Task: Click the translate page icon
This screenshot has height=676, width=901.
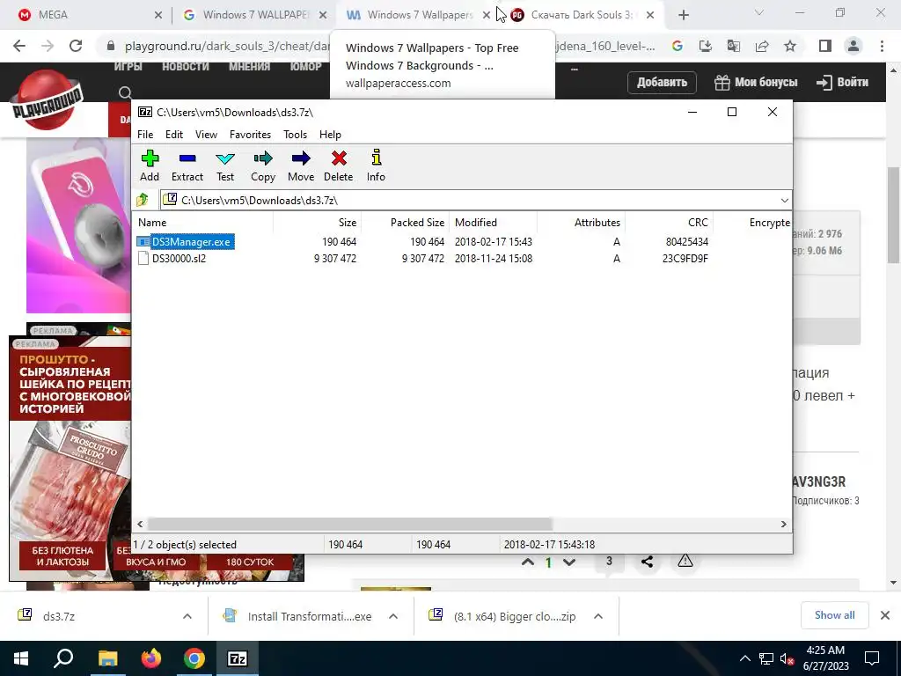Action: click(x=734, y=46)
